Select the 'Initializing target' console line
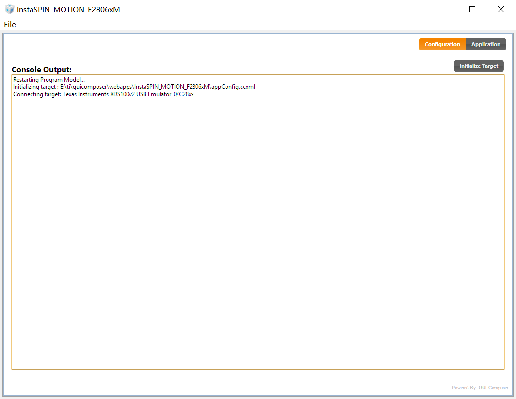This screenshot has height=399, width=516. pyautogui.click(x=134, y=87)
